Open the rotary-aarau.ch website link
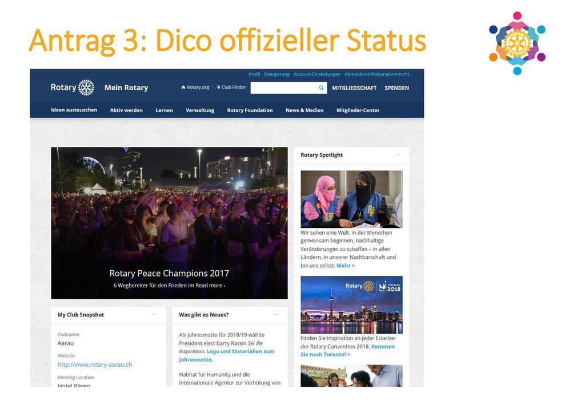Viewport: 585px width, 405px height. (x=95, y=364)
